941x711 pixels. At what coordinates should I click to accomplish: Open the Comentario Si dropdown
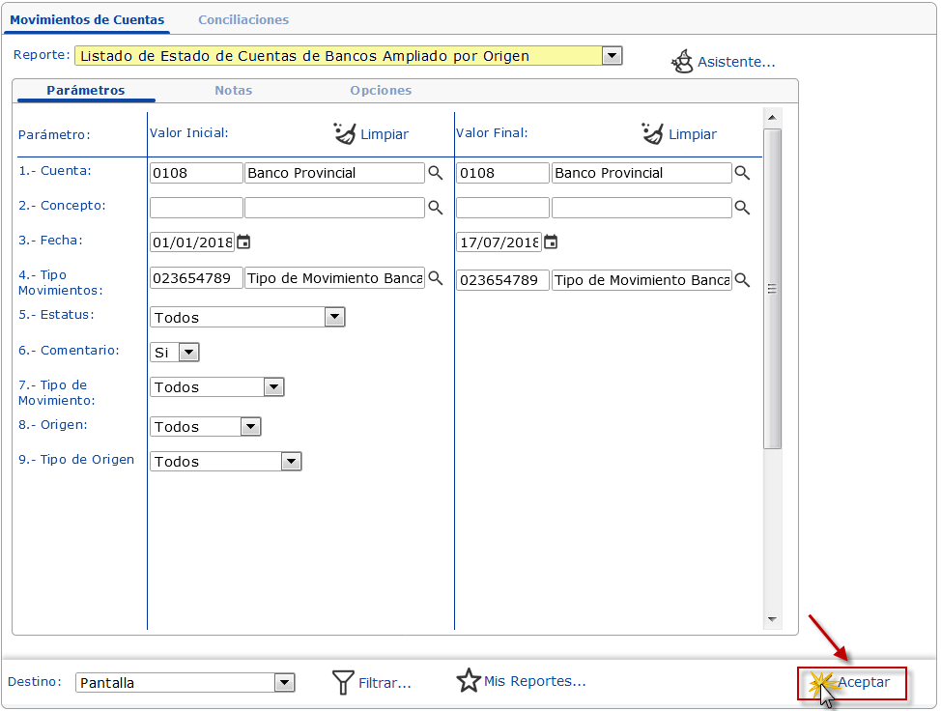click(x=188, y=353)
